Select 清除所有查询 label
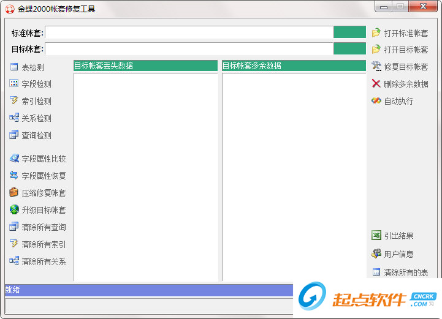The image size is (442, 319). point(44,227)
